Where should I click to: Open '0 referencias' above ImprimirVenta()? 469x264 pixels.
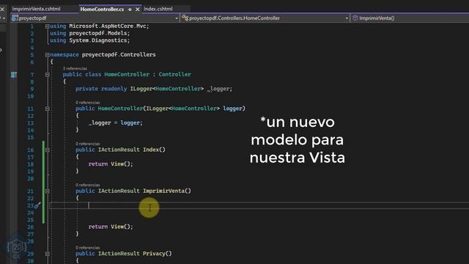[x=88, y=185]
